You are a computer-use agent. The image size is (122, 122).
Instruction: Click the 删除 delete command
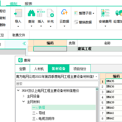coord(3,25)
